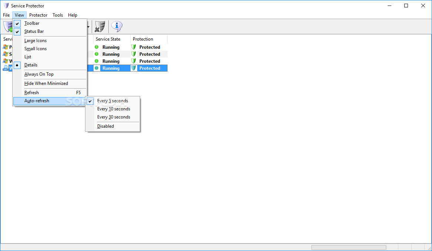Click the Windows flag icon of the P service
Image resolution: width=432 pixels, height=251 pixels.
click(6, 47)
